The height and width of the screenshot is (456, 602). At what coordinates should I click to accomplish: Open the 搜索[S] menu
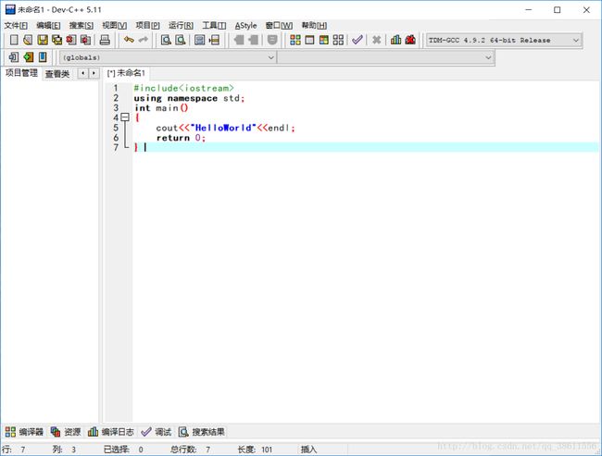click(82, 25)
